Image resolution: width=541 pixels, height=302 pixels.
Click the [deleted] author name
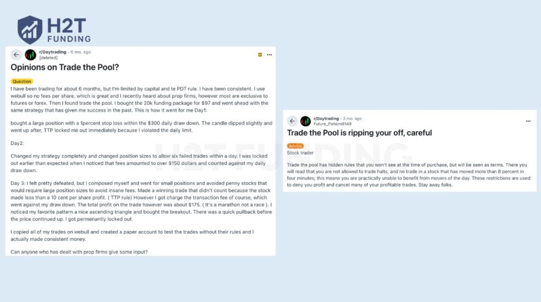tap(48, 58)
